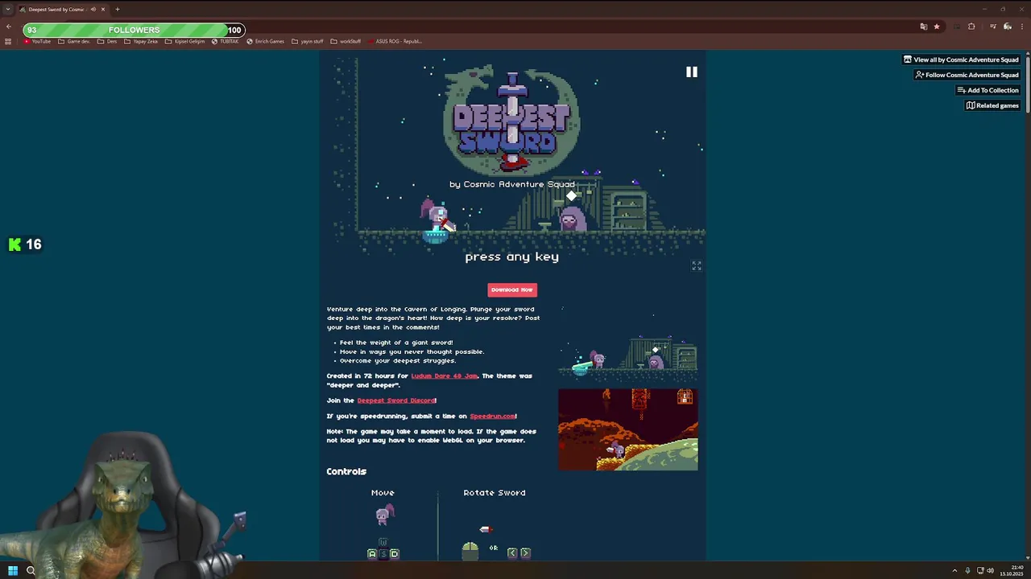Click the 'by Cosmic Adventure Squad' text

[x=511, y=184]
